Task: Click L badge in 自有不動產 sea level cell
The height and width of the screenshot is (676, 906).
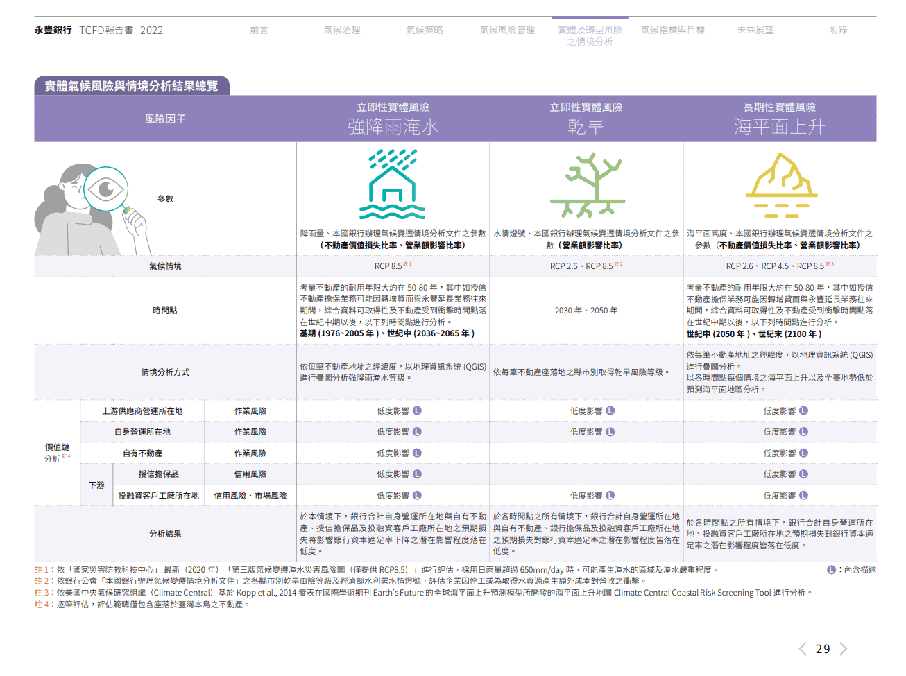Action: click(x=803, y=453)
